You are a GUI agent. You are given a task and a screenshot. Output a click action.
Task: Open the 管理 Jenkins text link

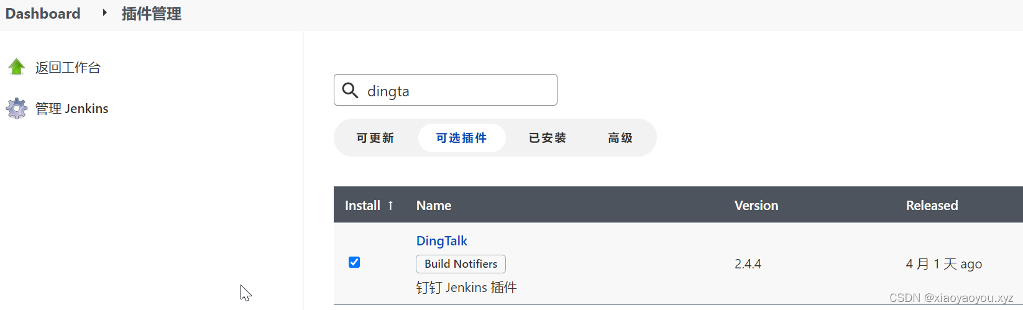(71, 109)
